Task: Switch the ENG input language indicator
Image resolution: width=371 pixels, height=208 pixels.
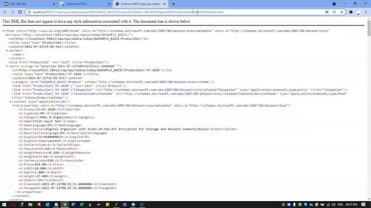Action: (340, 205)
